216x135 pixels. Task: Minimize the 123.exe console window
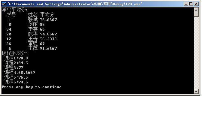coord(186,4)
